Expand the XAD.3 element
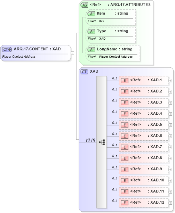Image resolution: width=175 pixels, height=213 pixels. 170,103
